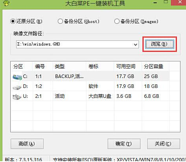
Task: Click the mushroom app logo in title bar
Action: 6,3
